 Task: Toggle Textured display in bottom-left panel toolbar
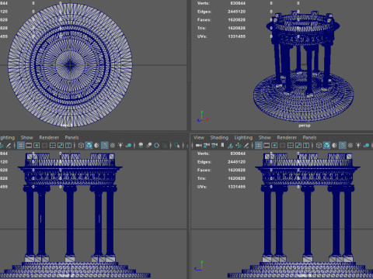tap(113, 146)
